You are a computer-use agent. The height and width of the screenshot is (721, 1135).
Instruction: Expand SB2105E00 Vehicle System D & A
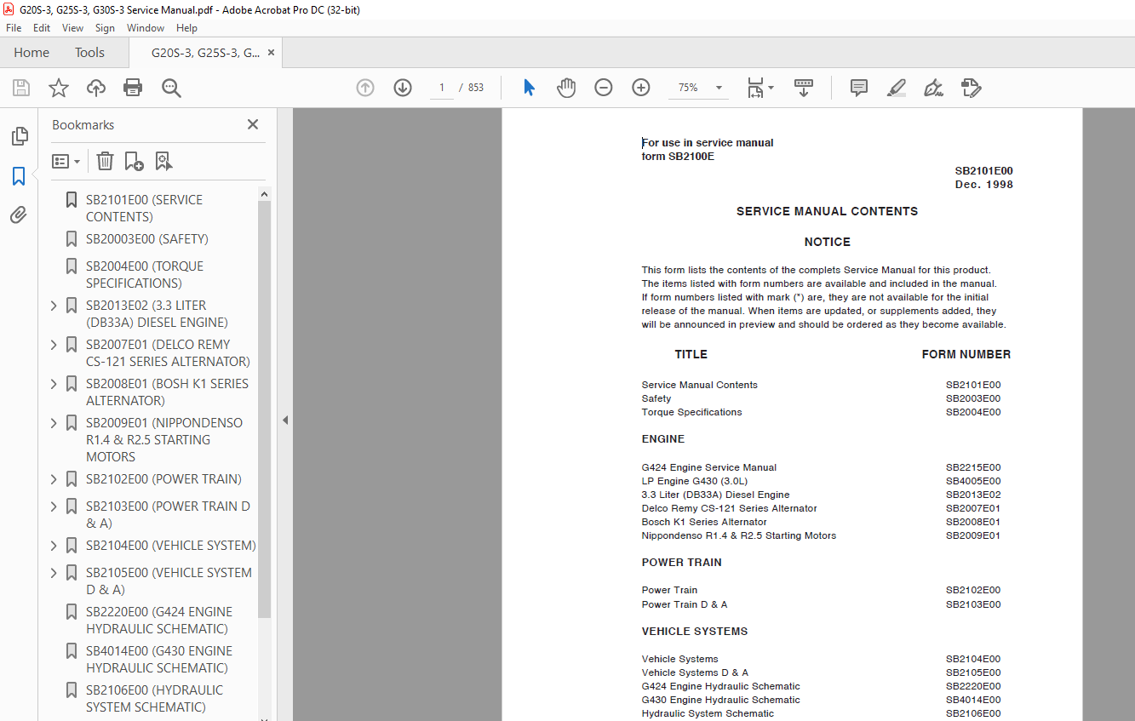click(x=54, y=573)
